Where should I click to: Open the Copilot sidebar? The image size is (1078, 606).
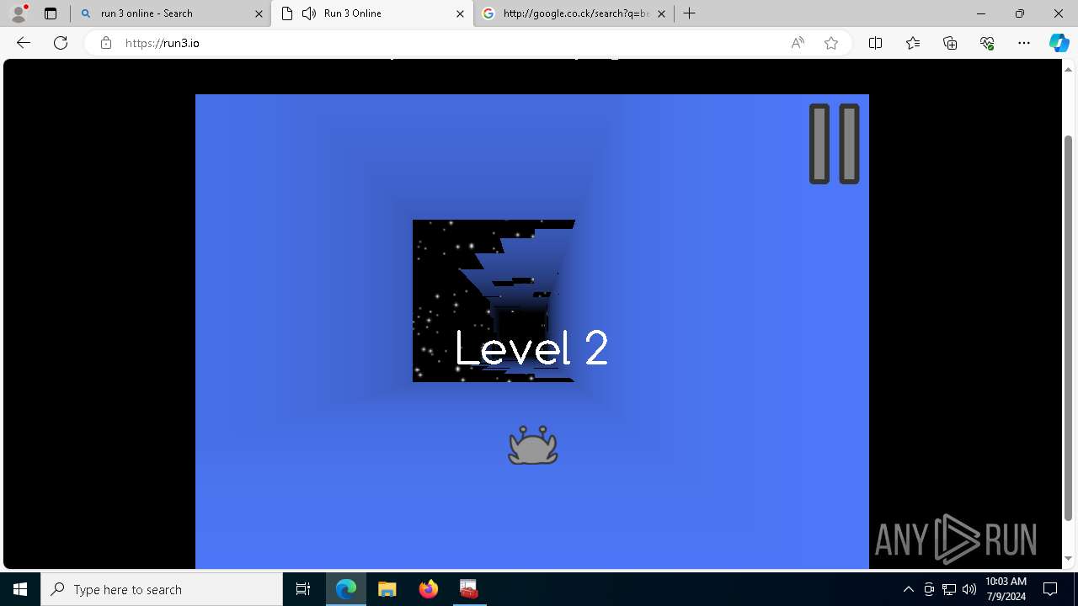tap(1059, 43)
